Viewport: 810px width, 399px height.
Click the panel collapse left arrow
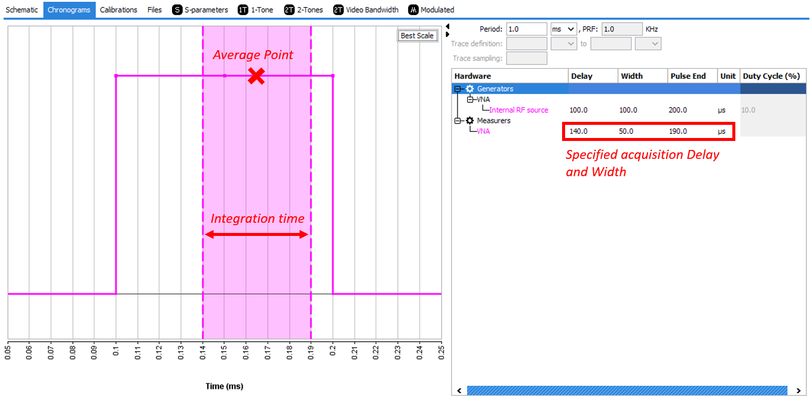click(x=447, y=26)
